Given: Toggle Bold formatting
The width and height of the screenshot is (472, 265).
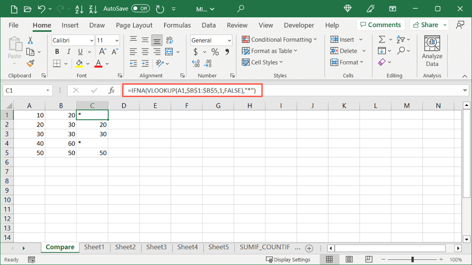Looking at the screenshot, I should 57,52.
